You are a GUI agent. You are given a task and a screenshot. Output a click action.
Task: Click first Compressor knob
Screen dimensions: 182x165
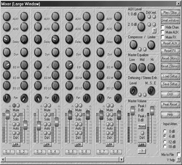133,45
